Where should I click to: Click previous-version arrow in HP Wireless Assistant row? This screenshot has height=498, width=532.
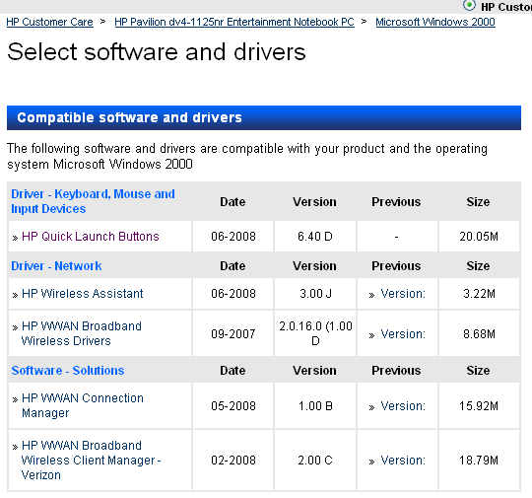click(x=371, y=295)
